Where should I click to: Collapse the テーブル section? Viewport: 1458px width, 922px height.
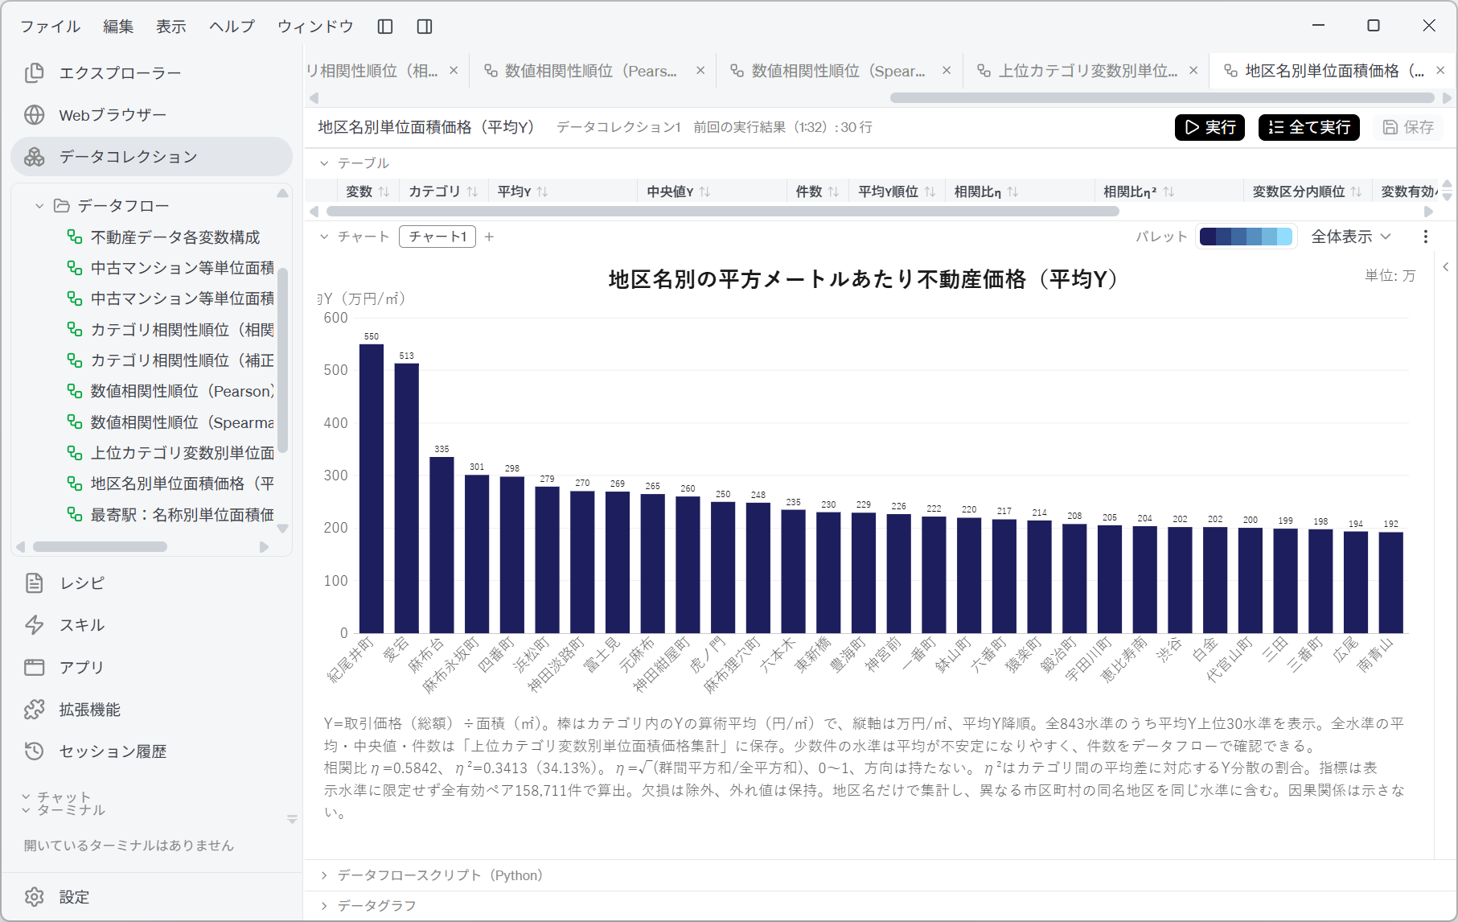coord(324,163)
